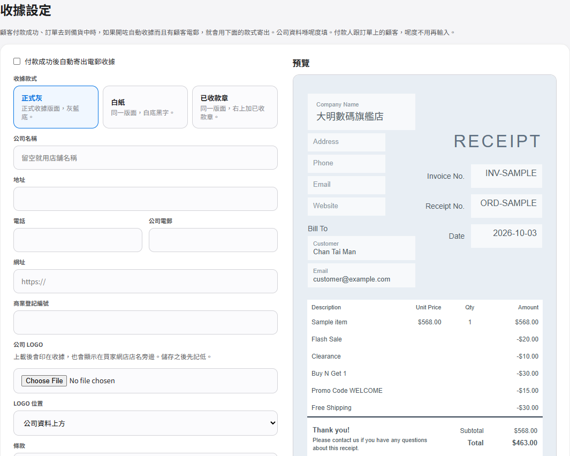570x456 pixels.
Task: Click the 網址 https:// field
Action: point(146,281)
